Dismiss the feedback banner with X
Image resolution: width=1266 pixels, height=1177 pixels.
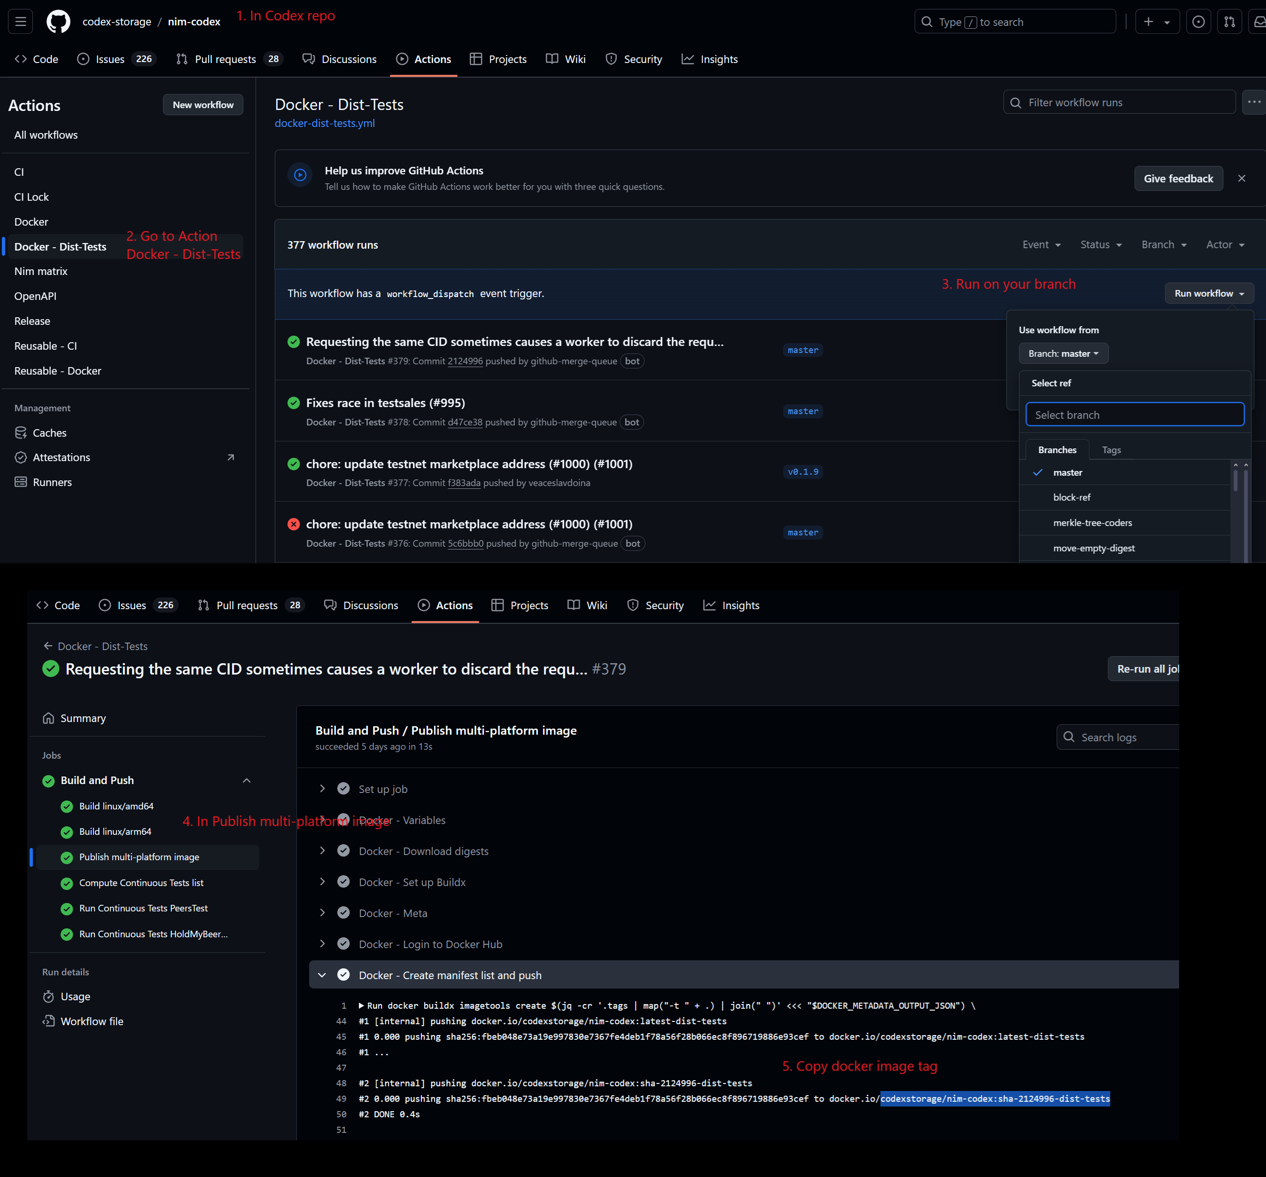1241,178
